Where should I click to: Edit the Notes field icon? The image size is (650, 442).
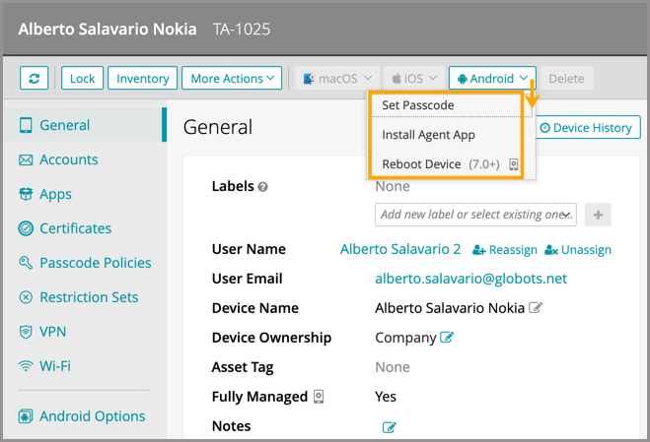click(389, 427)
